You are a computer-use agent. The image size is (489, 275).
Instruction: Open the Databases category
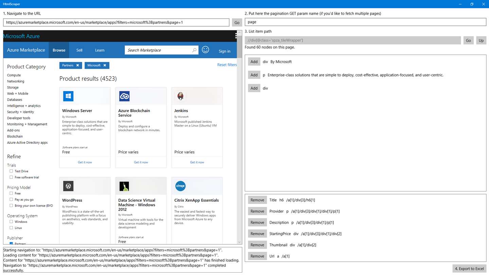15,100
